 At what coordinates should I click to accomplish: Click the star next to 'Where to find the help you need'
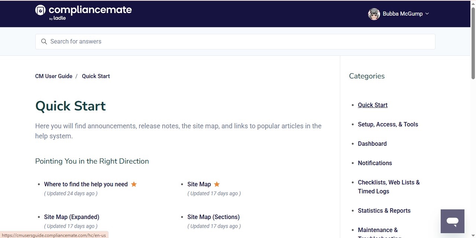coord(134,184)
